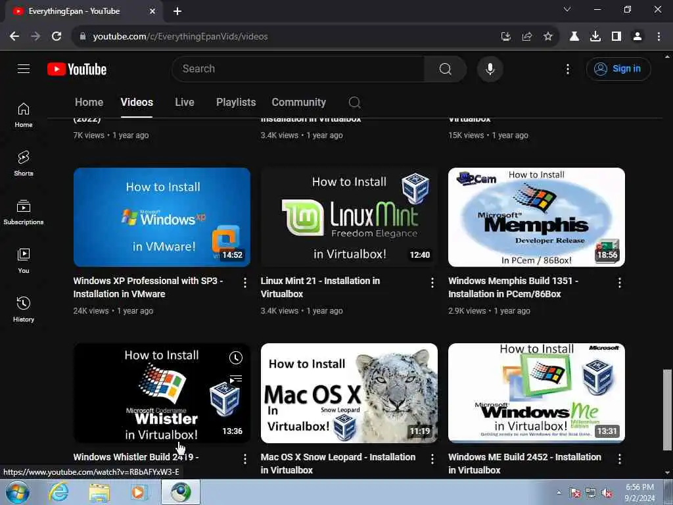The width and height of the screenshot is (673, 505).
Task: Open the tab search chevron in title bar
Action: (567, 9)
